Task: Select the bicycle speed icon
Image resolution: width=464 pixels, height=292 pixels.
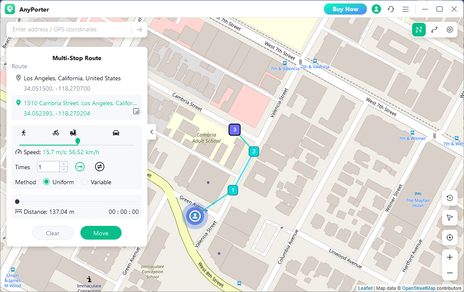Action: click(x=56, y=133)
